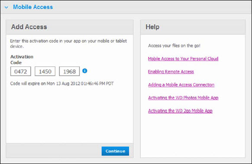Open Activating the WD 2go Mobile App link

(180, 110)
